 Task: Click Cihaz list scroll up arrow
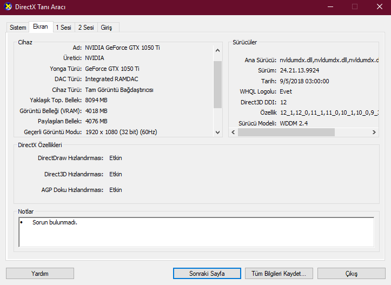tap(218, 50)
